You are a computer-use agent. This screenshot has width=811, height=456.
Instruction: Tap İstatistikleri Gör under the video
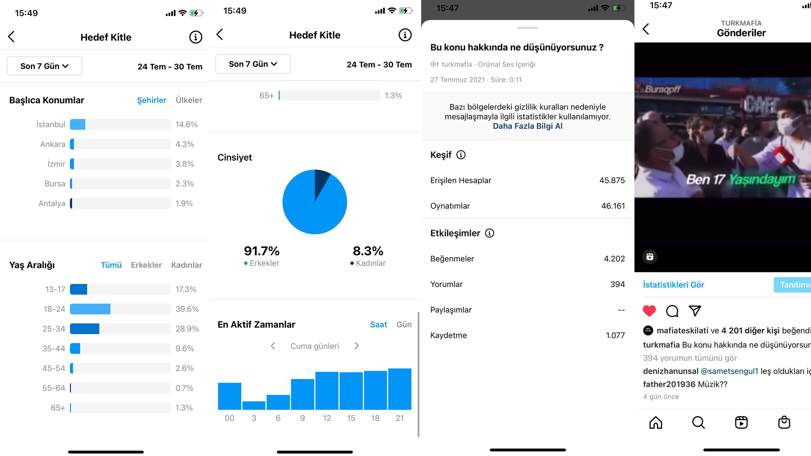pyautogui.click(x=673, y=285)
